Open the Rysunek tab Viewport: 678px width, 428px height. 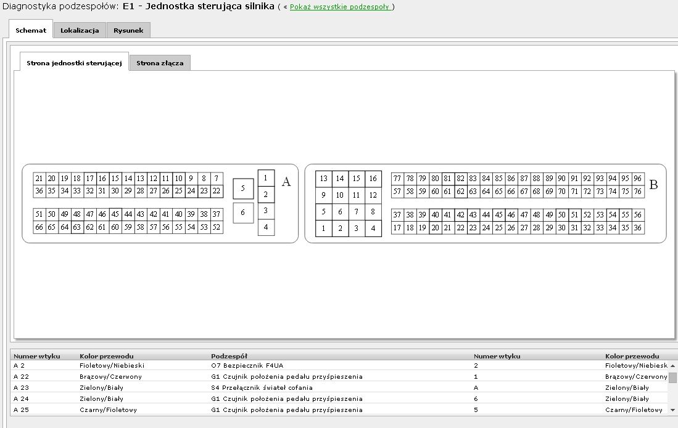coord(128,30)
